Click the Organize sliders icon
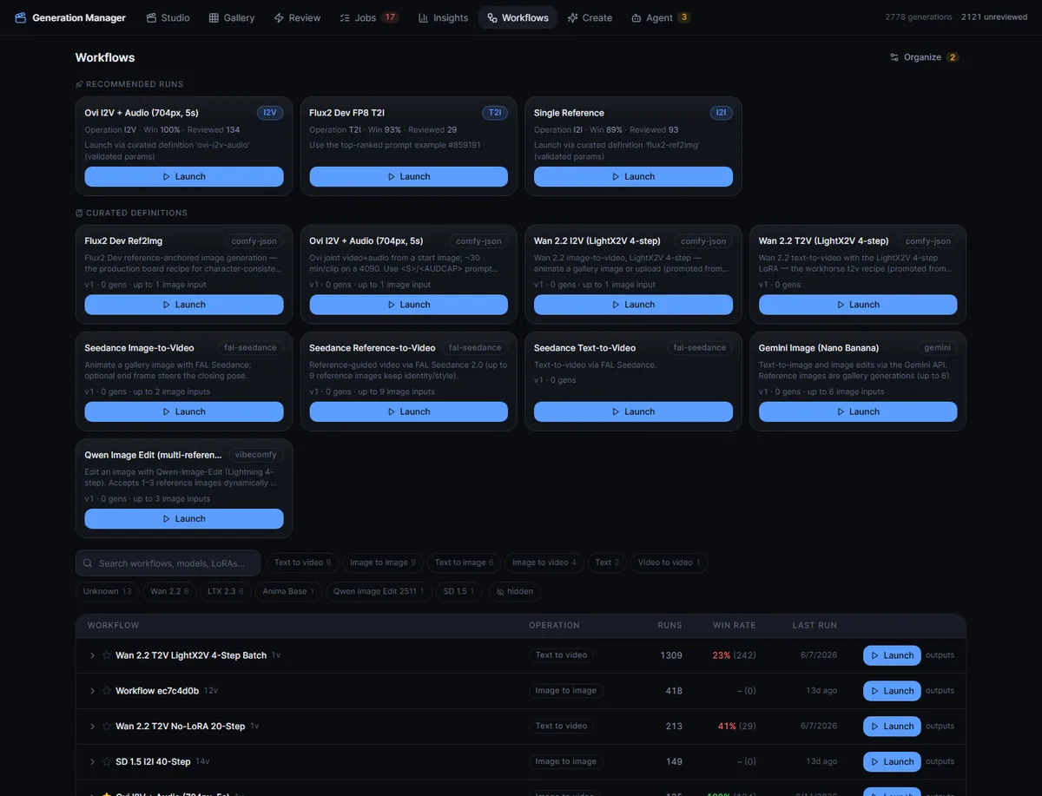 pyautogui.click(x=894, y=57)
